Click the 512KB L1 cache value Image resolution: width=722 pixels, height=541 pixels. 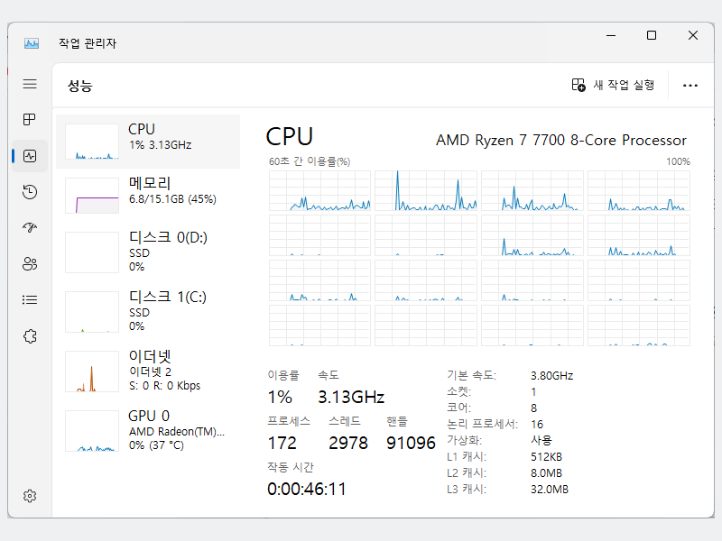point(546,457)
